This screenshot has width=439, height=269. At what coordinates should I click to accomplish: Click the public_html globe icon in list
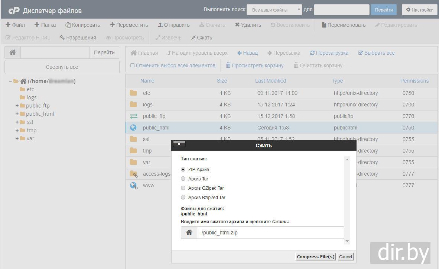click(x=134, y=128)
